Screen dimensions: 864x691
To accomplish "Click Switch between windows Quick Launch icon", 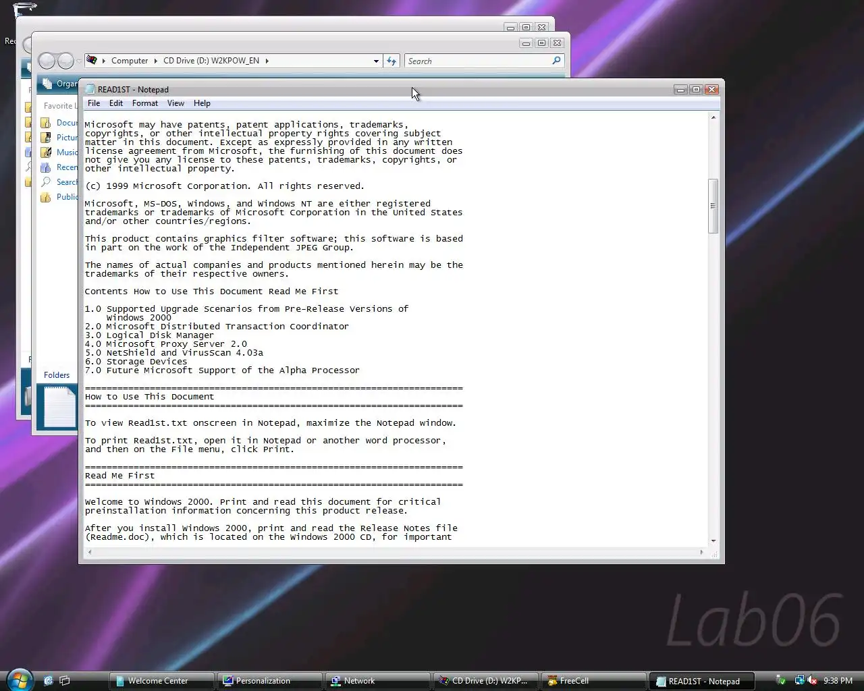I will [x=65, y=681].
